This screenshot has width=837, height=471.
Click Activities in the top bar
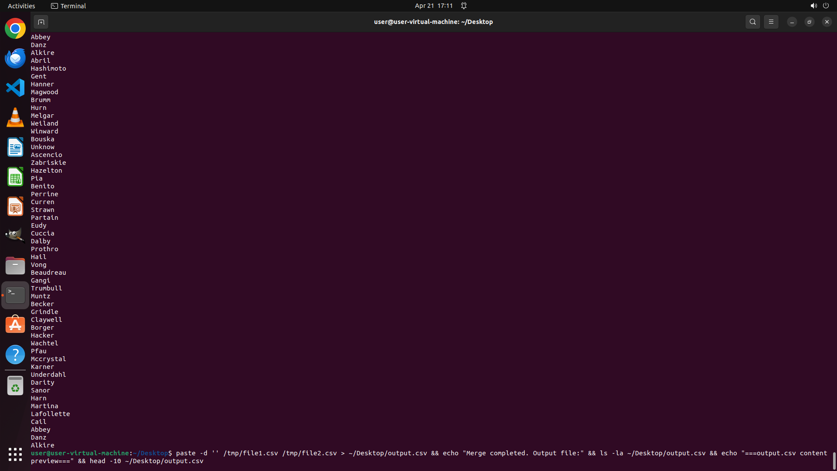click(21, 6)
